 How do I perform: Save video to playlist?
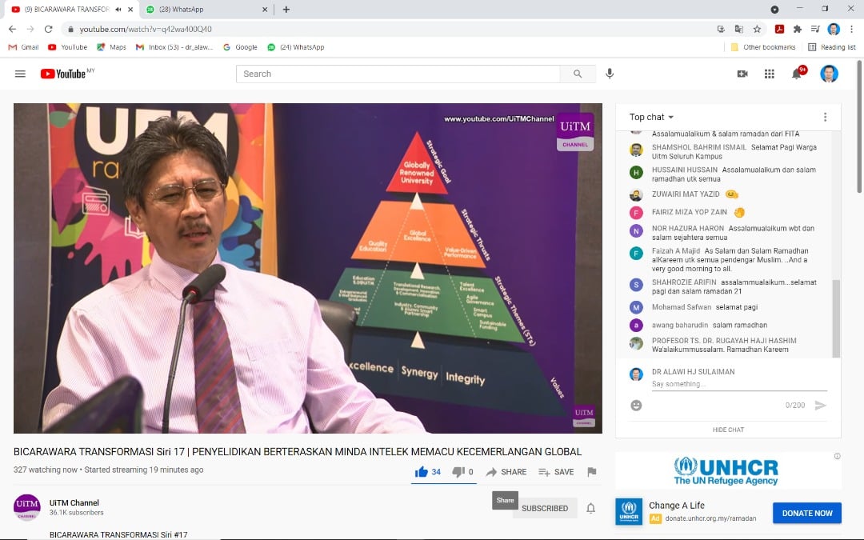pyautogui.click(x=556, y=472)
